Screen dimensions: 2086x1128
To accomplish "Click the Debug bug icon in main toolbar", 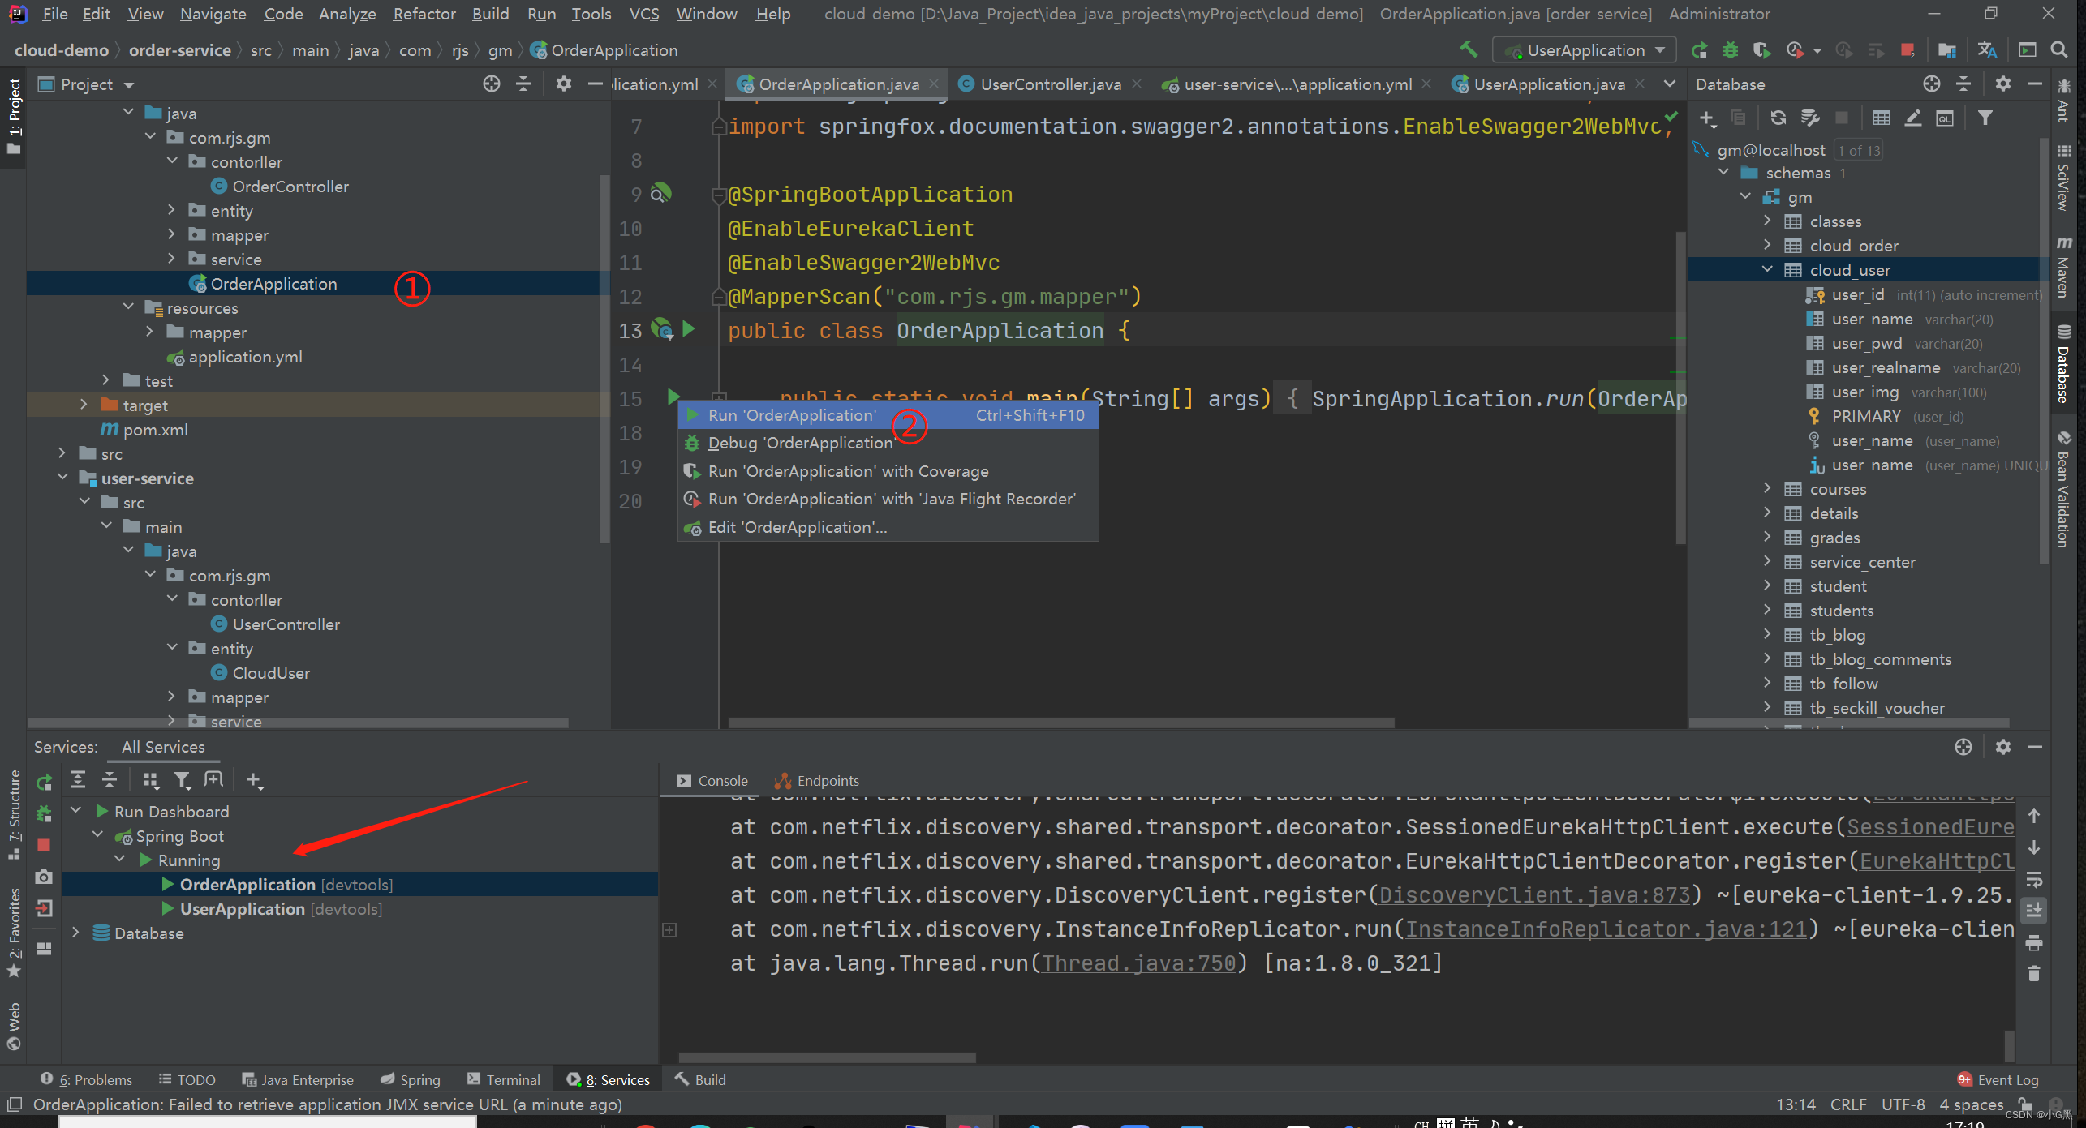I will coord(1731,50).
